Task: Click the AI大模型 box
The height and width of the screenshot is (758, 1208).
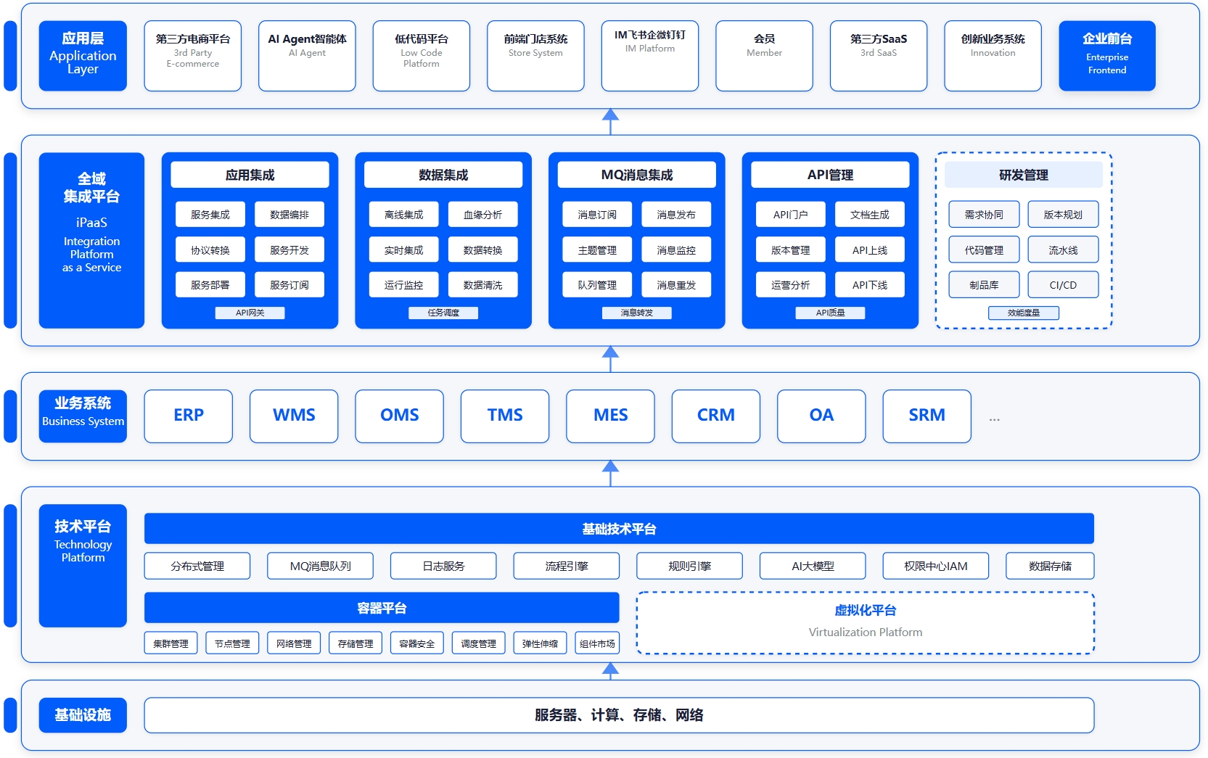Action: [x=812, y=566]
